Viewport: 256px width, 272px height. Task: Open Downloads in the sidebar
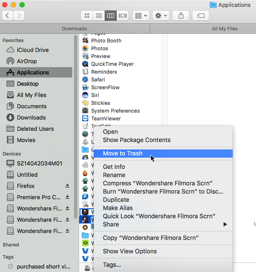(36, 118)
